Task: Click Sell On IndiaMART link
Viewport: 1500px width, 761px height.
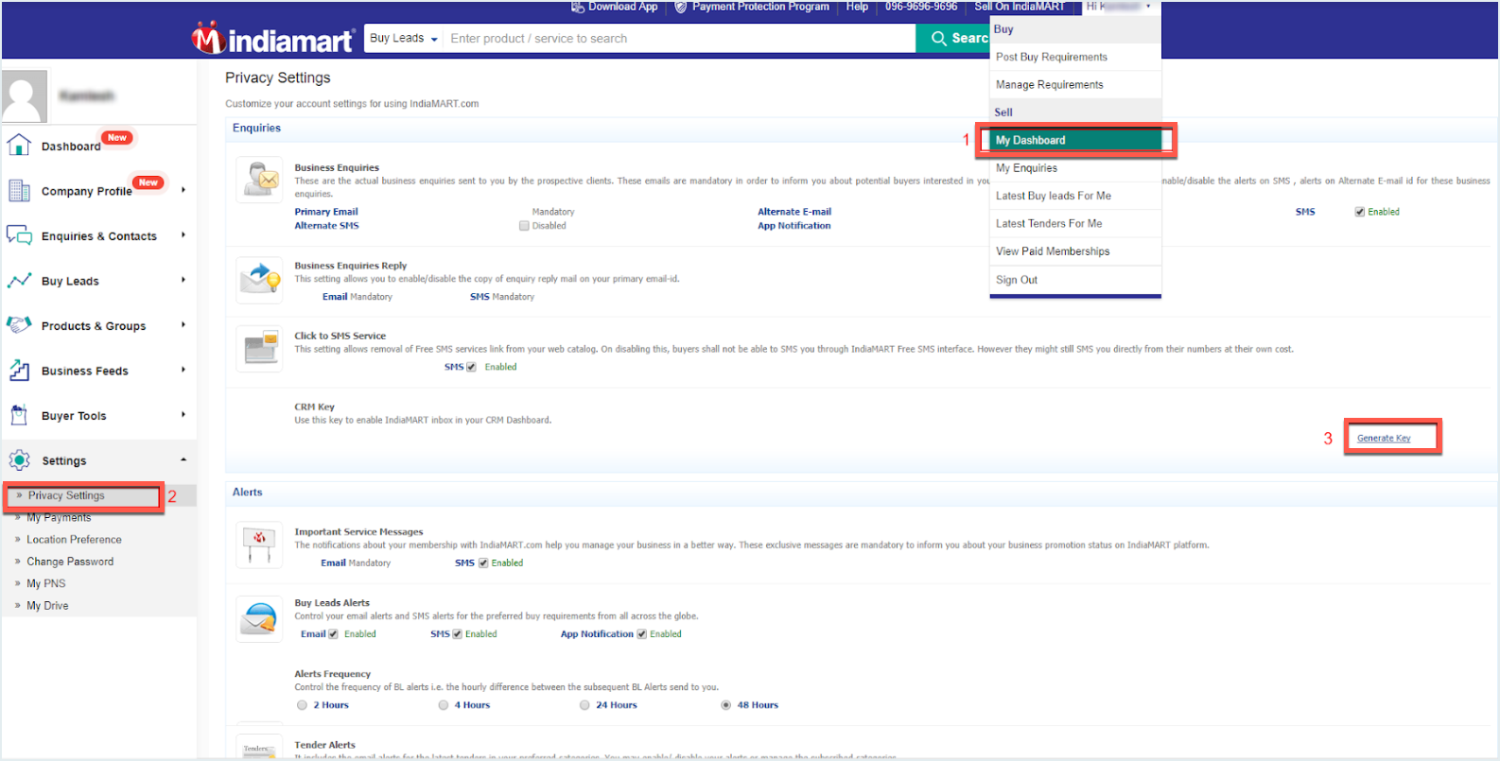Action: [x=1020, y=7]
